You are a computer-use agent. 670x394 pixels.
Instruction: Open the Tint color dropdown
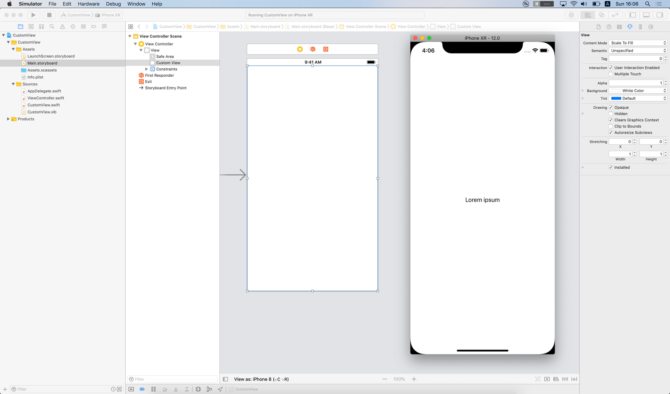click(638, 98)
